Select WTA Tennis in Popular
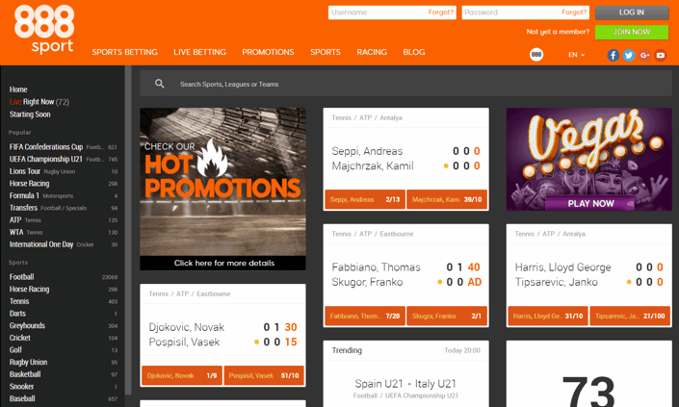The height and width of the screenshot is (407, 679). point(64,232)
